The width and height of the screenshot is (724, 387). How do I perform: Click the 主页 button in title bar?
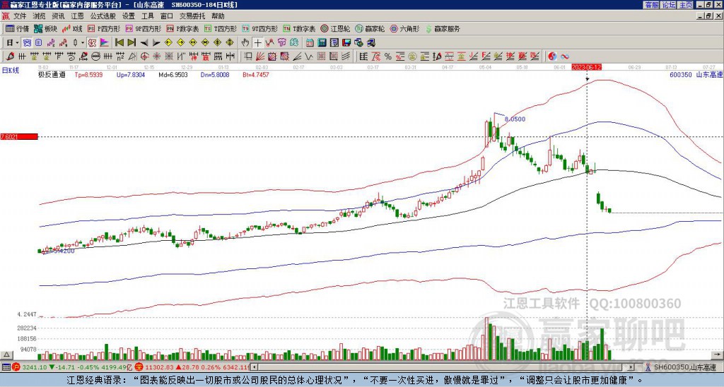pos(685,5)
